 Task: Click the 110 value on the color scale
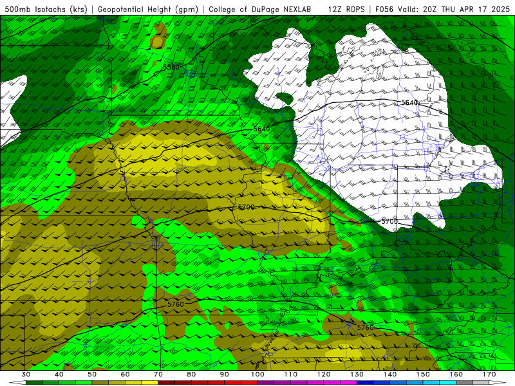click(291, 374)
